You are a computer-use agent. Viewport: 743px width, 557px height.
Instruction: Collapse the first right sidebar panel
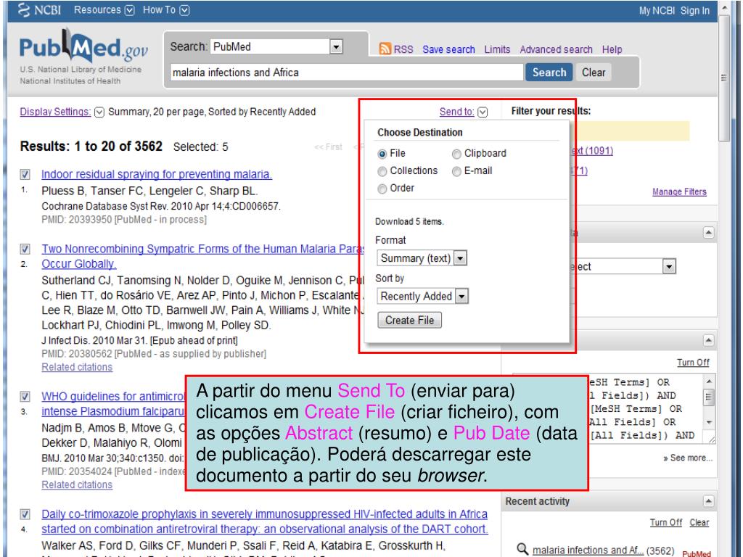tap(708, 233)
